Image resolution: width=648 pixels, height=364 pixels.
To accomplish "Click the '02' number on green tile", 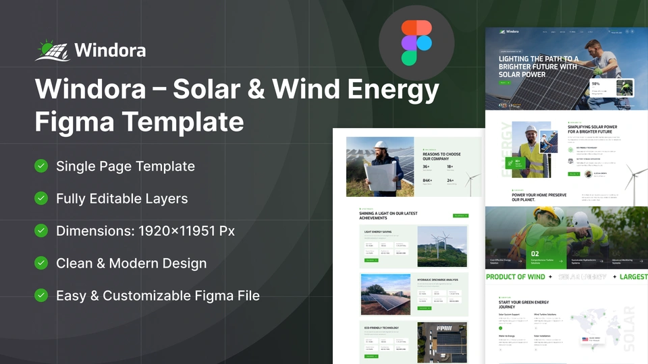I will coord(535,254).
